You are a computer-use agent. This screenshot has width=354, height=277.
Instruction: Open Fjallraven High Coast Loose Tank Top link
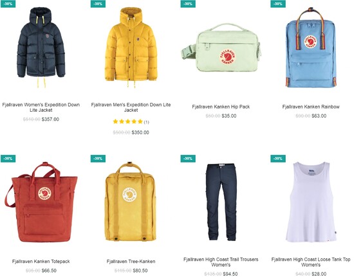[311, 262]
